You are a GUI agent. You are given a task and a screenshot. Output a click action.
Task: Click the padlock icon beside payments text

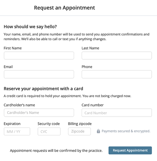tap(98, 131)
